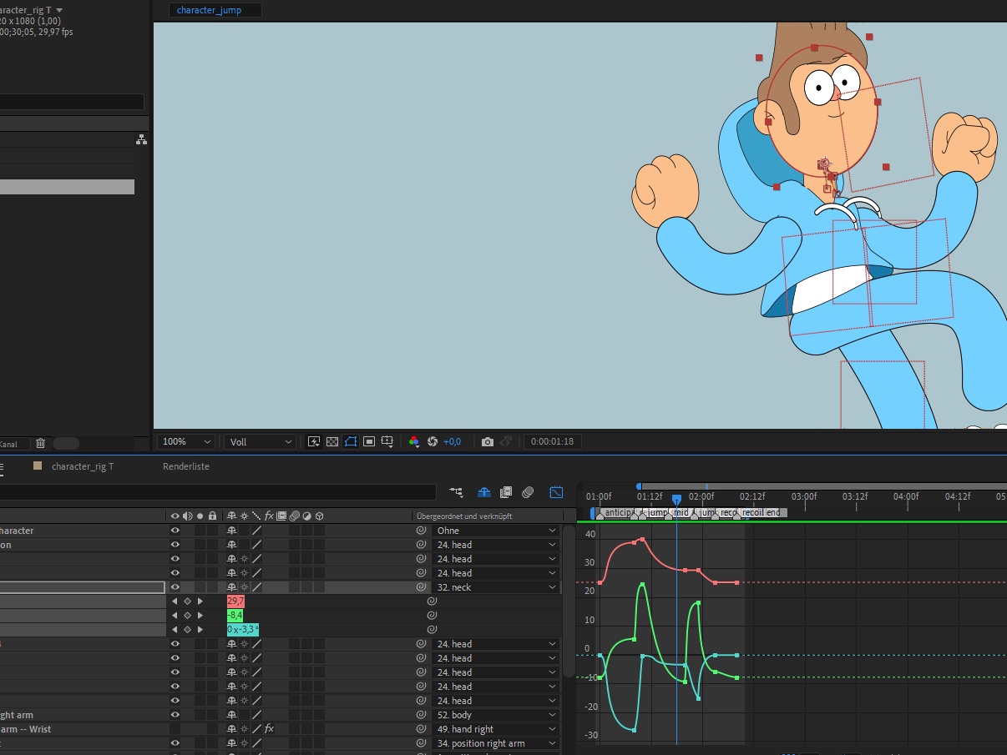Add keyframe diamond on 29,7 property

pyautogui.click(x=187, y=601)
